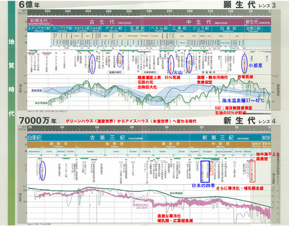Click the ジュラ紀 period cell
The width and height of the screenshot is (289, 226).
(x=201, y=29)
